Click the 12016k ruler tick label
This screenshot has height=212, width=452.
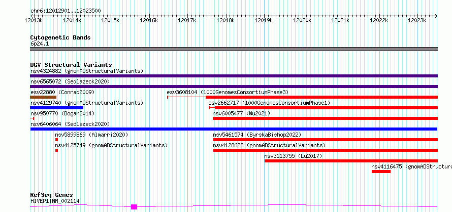point(149,20)
